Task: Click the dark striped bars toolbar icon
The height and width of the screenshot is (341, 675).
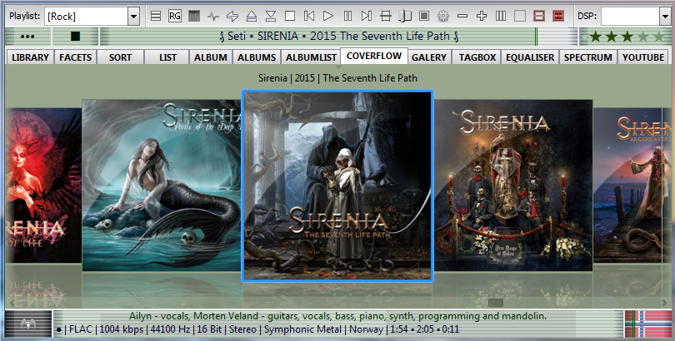Action: coord(194,17)
